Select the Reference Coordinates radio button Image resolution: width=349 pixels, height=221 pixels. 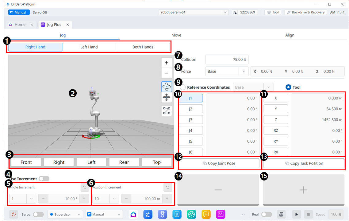point(183,87)
